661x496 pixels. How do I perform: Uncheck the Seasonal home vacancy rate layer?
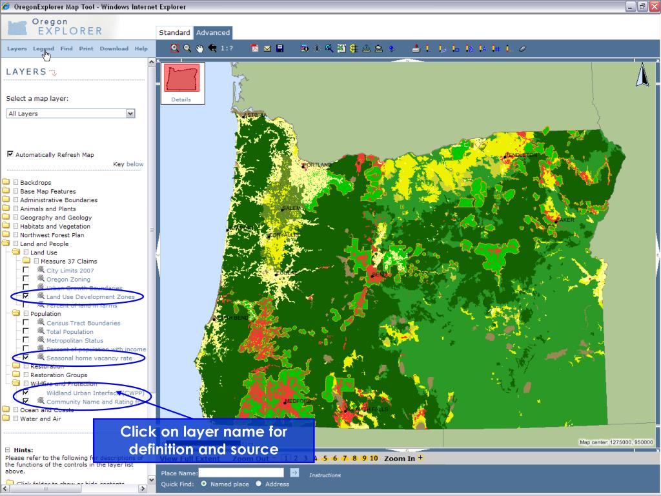point(26,357)
